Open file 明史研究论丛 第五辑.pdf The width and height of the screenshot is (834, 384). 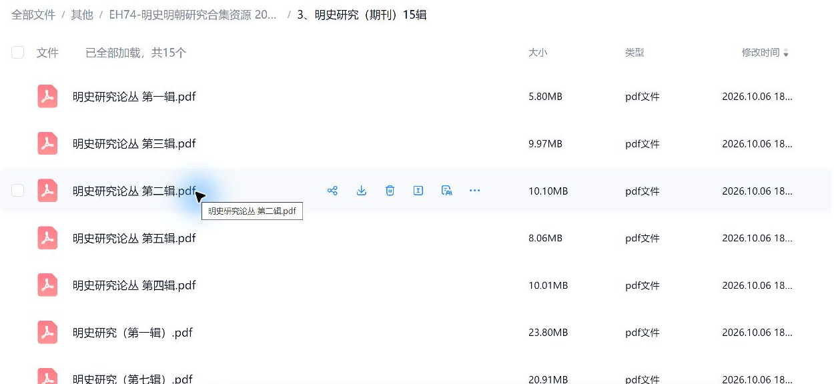pyautogui.click(x=134, y=238)
